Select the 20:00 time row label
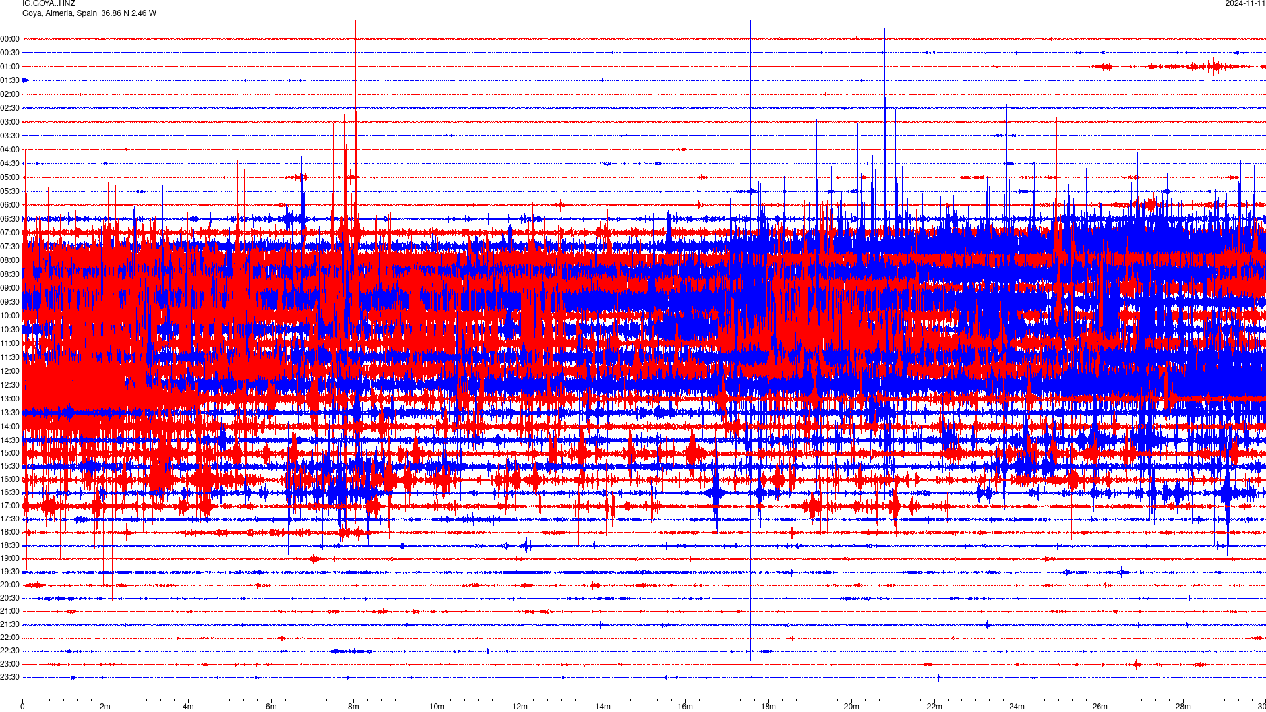Viewport: 1266px width, 712px height. coord(10,585)
